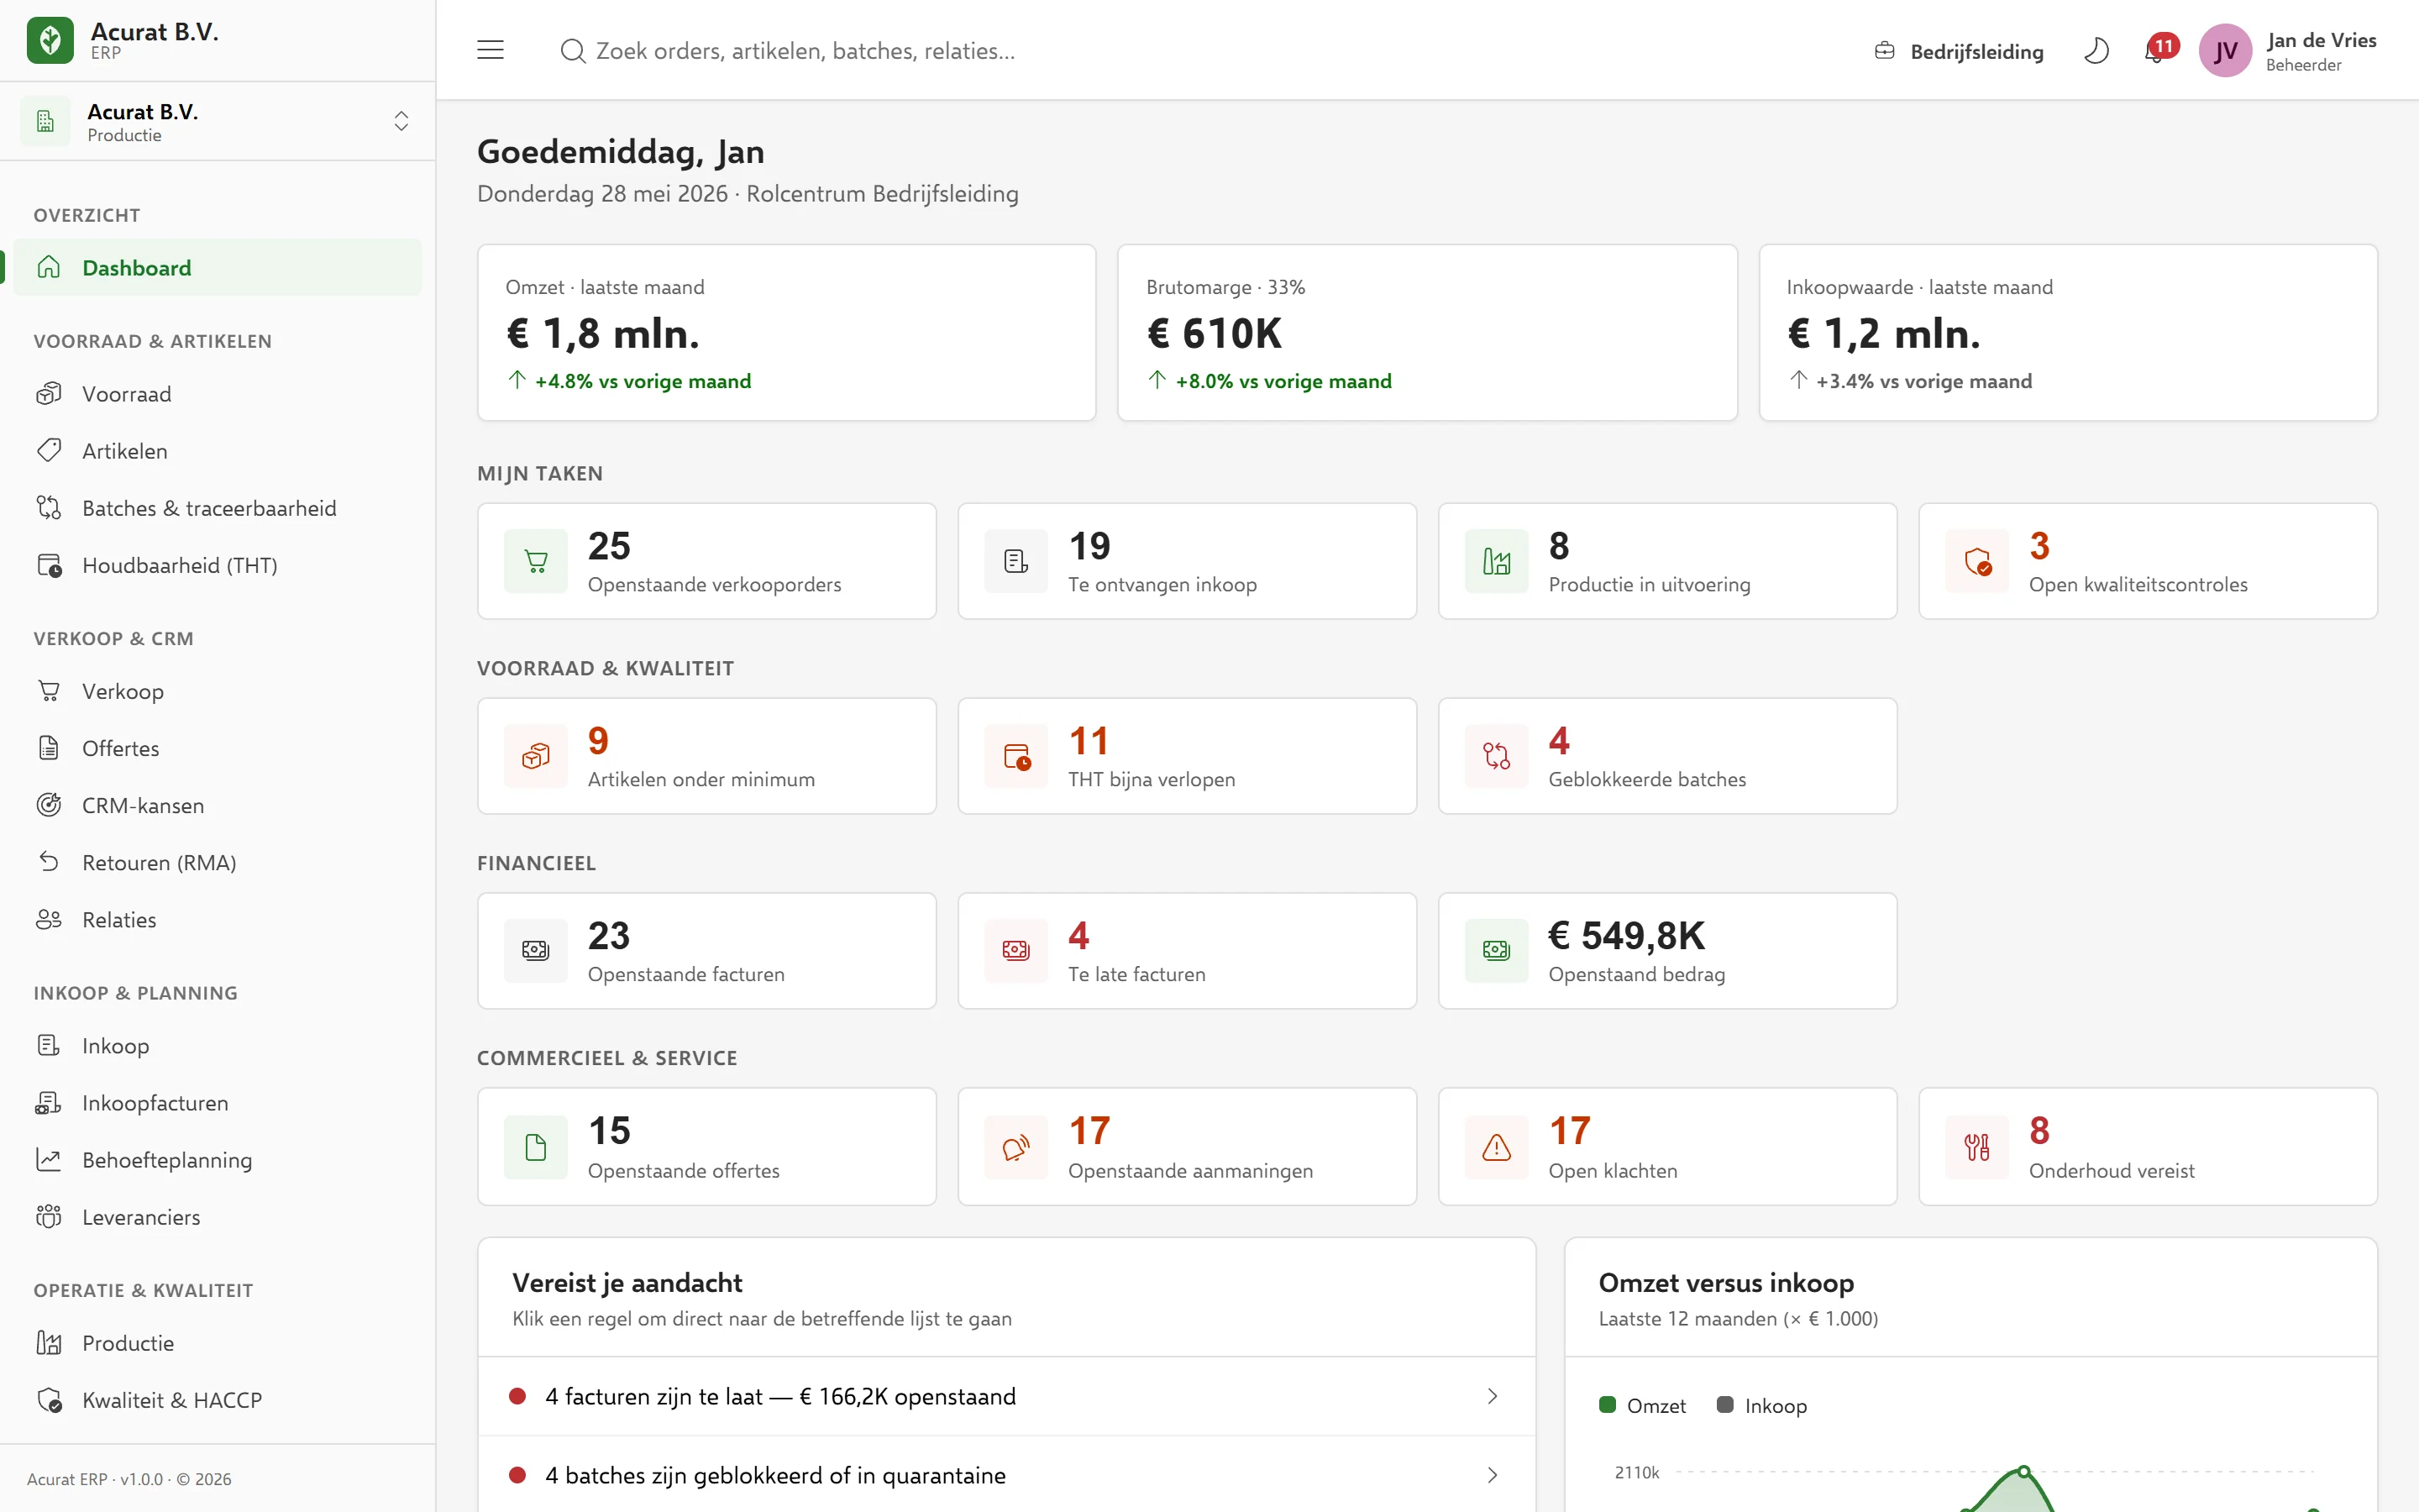2419x1512 pixels.
Task: Open Voorraad in sidebar
Action: pos(217,393)
